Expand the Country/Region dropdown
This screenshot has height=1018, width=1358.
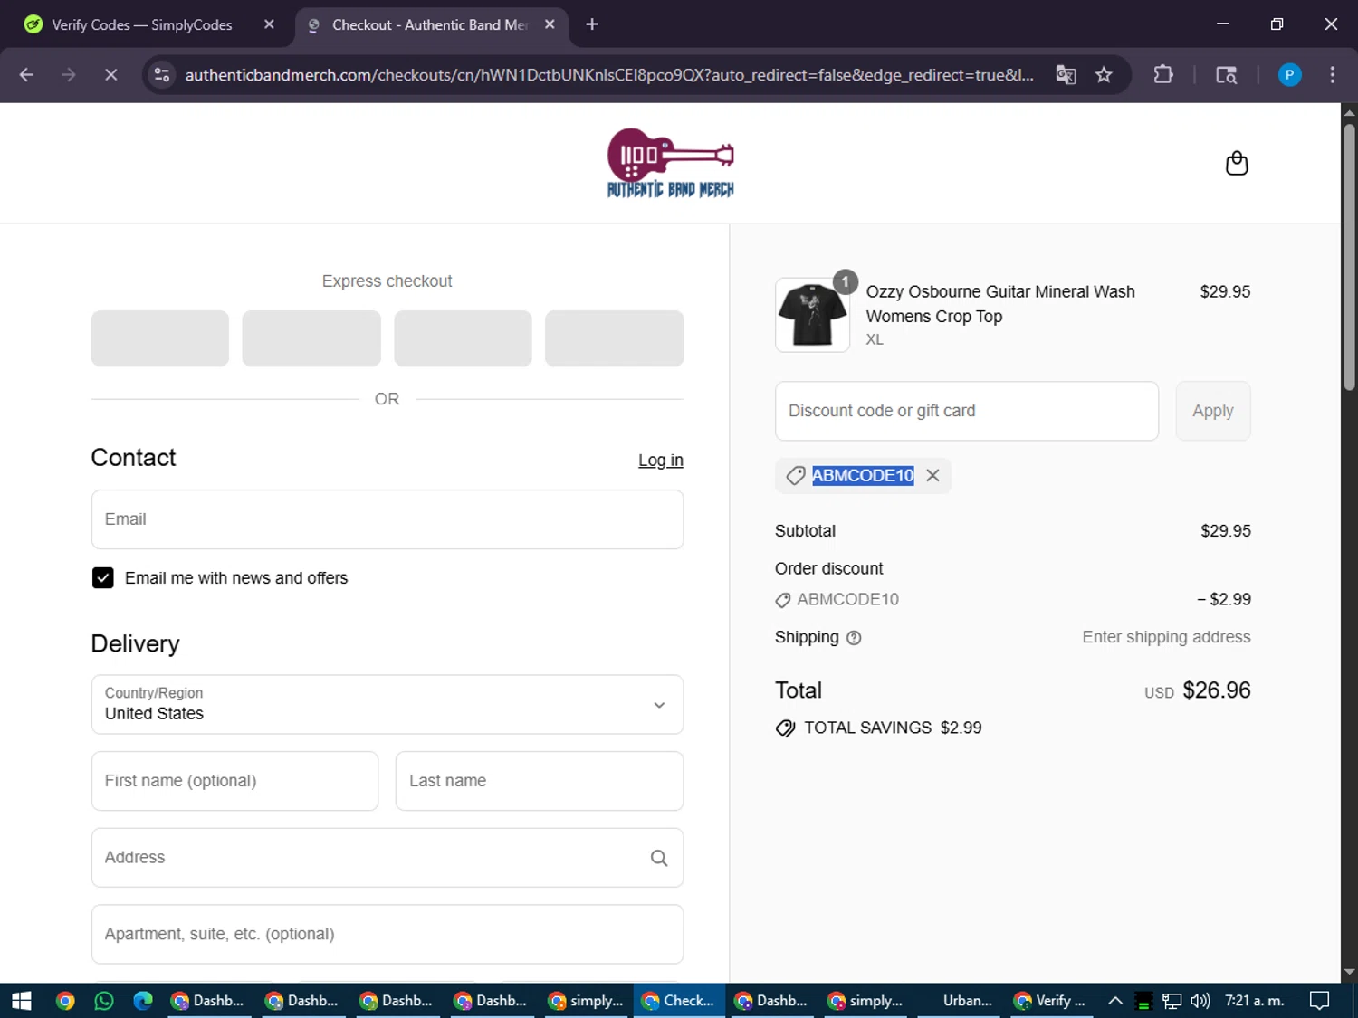[x=387, y=705]
